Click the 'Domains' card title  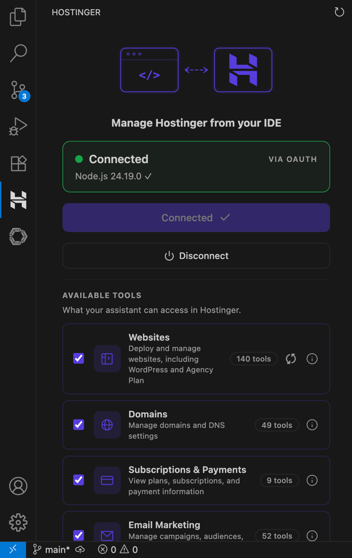(148, 414)
